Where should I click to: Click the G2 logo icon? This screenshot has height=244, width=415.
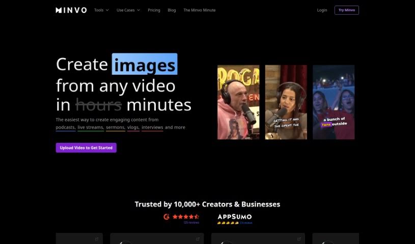pyautogui.click(x=166, y=216)
